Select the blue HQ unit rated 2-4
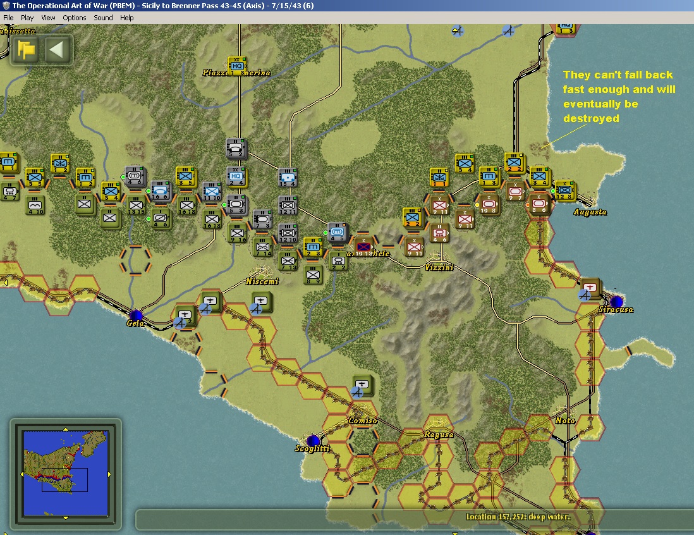Screen dimensions: 694x535 [236, 176]
